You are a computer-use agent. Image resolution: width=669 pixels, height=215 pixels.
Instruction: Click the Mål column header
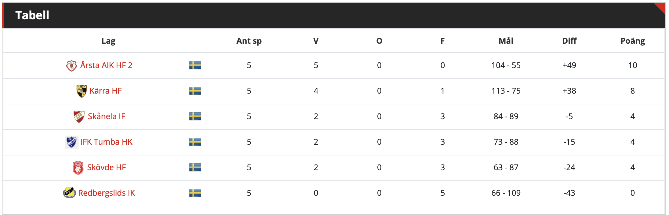click(506, 41)
